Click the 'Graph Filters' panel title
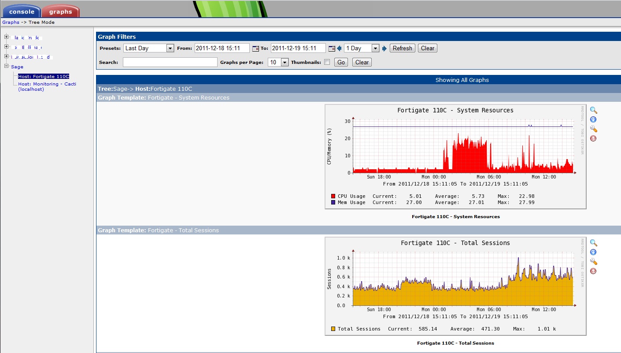Image resolution: width=621 pixels, height=353 pixels. (117, 37)
